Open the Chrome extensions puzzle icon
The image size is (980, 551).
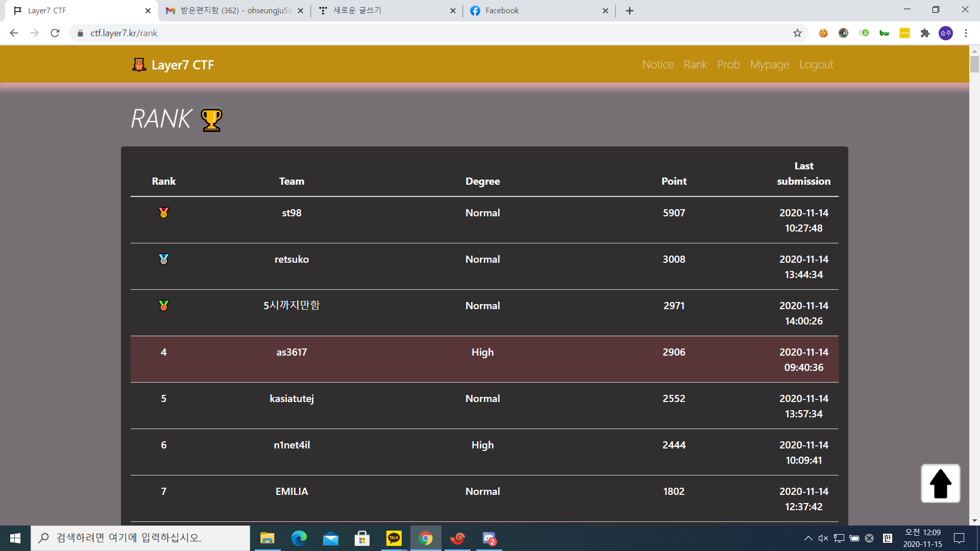(x=925, y=33)
